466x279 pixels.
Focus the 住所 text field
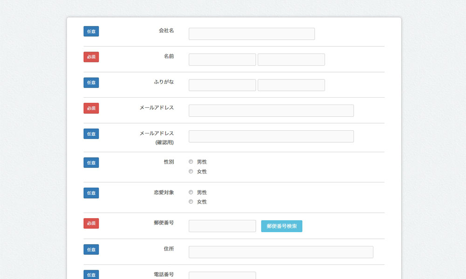coord(281,252)
